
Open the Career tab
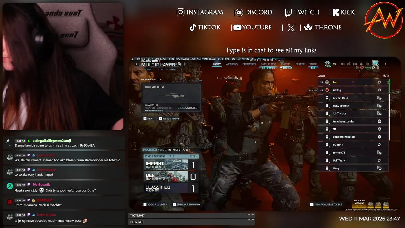(300, 64)
